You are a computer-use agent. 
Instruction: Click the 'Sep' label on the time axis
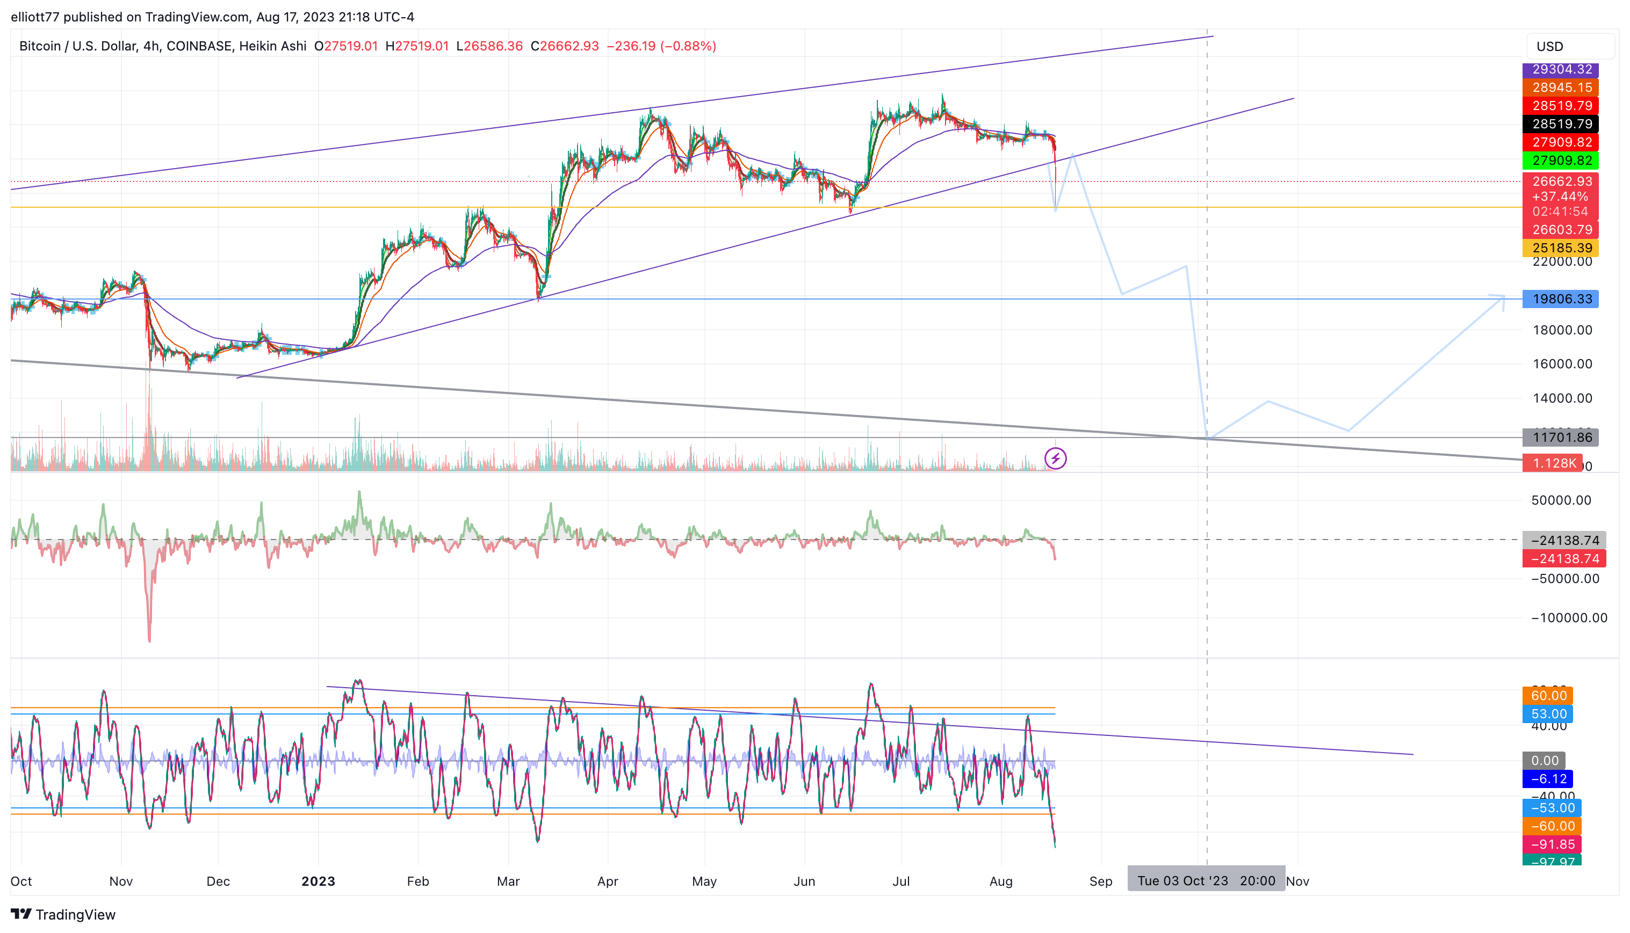(1100, 881)
